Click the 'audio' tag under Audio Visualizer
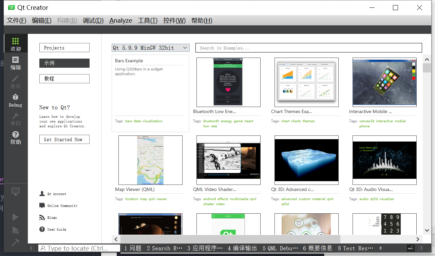Screen dimensions: 435x256 (364, 199)
